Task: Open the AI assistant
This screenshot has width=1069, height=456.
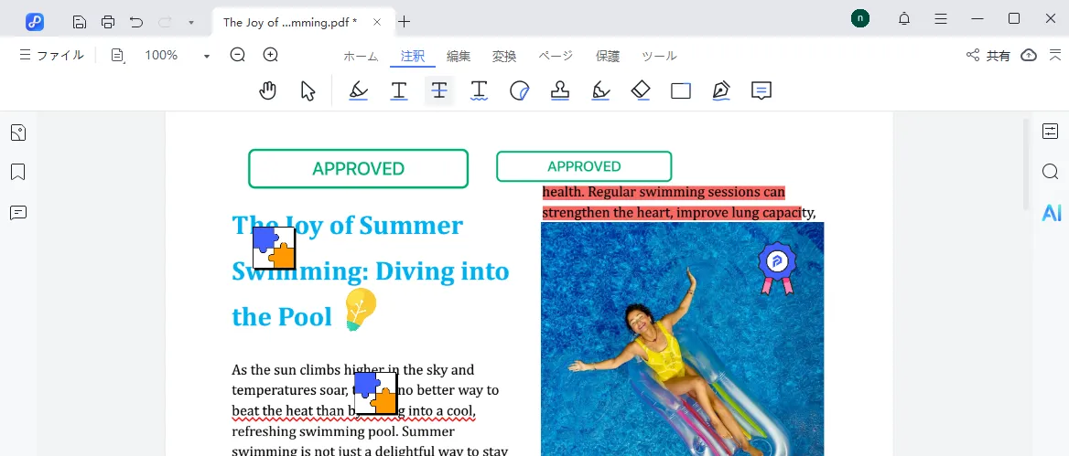Action: pyautogui.click(x=1052, y=213)
